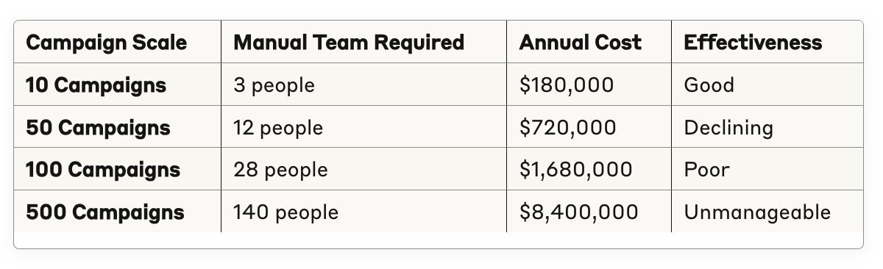The image size is (883, 269).
Task: Click the Effectiveness column header
Action: 753,43
